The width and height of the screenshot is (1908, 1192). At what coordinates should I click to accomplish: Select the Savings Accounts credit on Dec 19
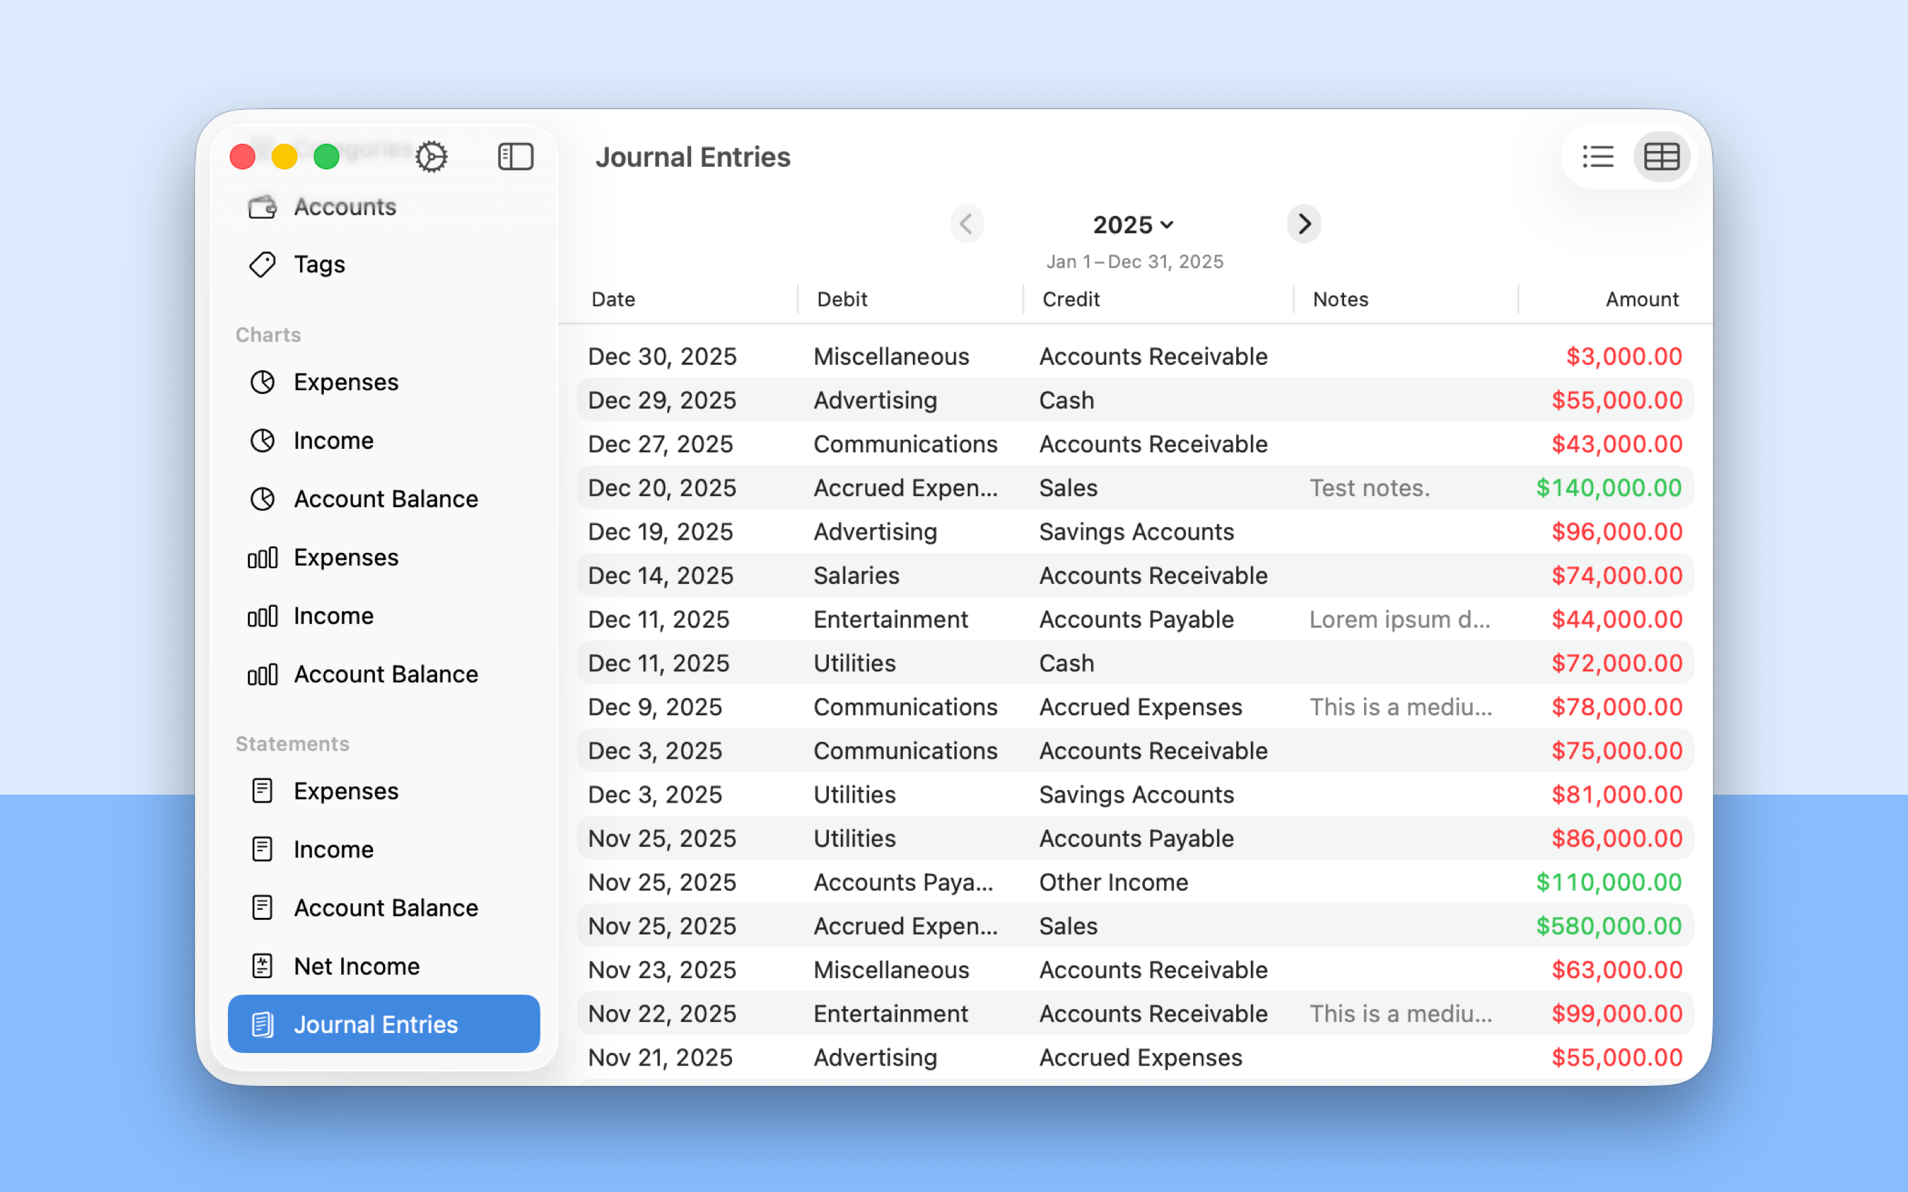(x=1136, y=532)
